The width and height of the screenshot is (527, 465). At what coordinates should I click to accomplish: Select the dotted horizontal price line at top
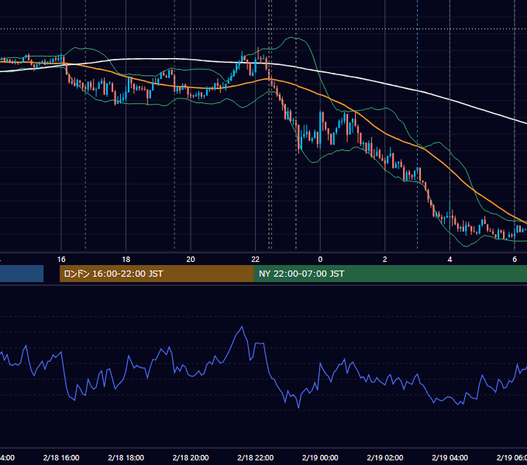pyautogui.click(x=263, y=29)
